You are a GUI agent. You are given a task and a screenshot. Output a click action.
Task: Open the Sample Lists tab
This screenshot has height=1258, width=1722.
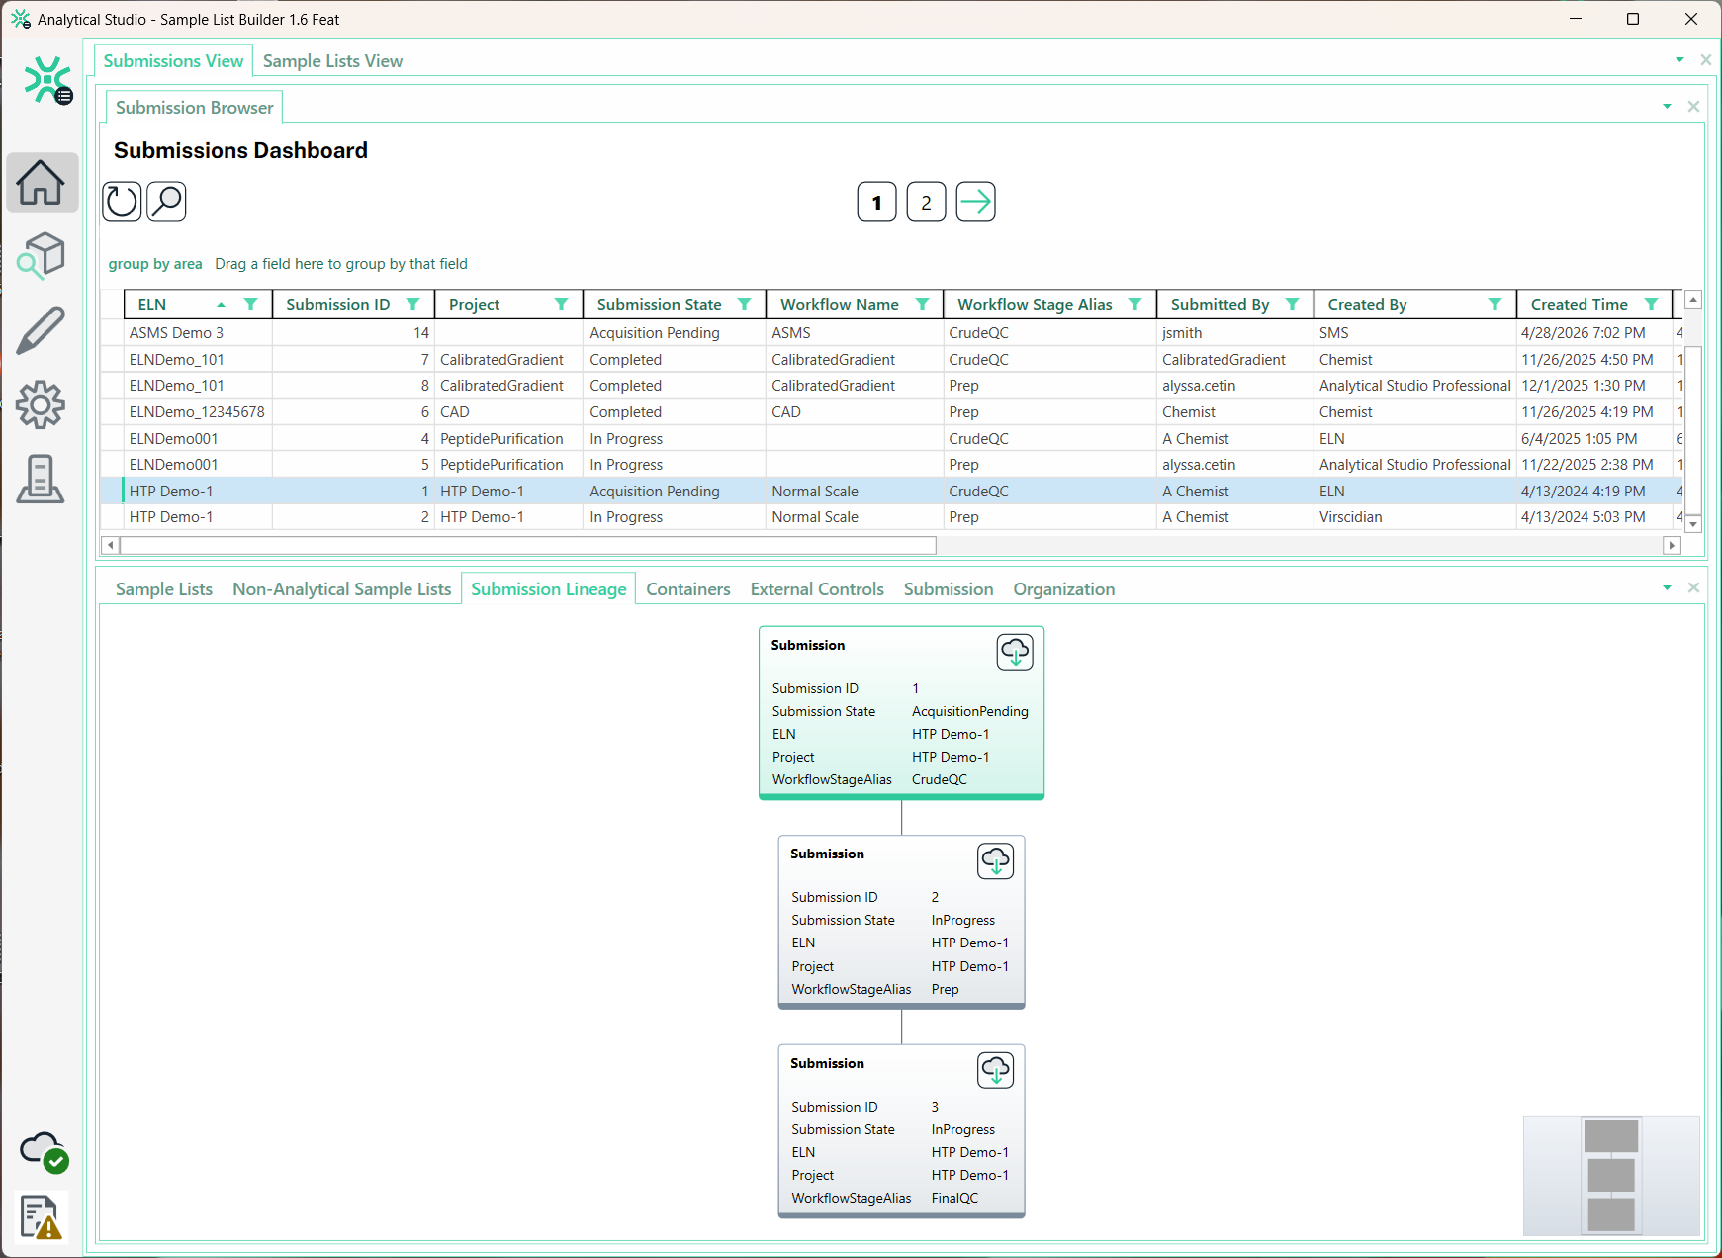pyautogui.click(x=164, y=589)
